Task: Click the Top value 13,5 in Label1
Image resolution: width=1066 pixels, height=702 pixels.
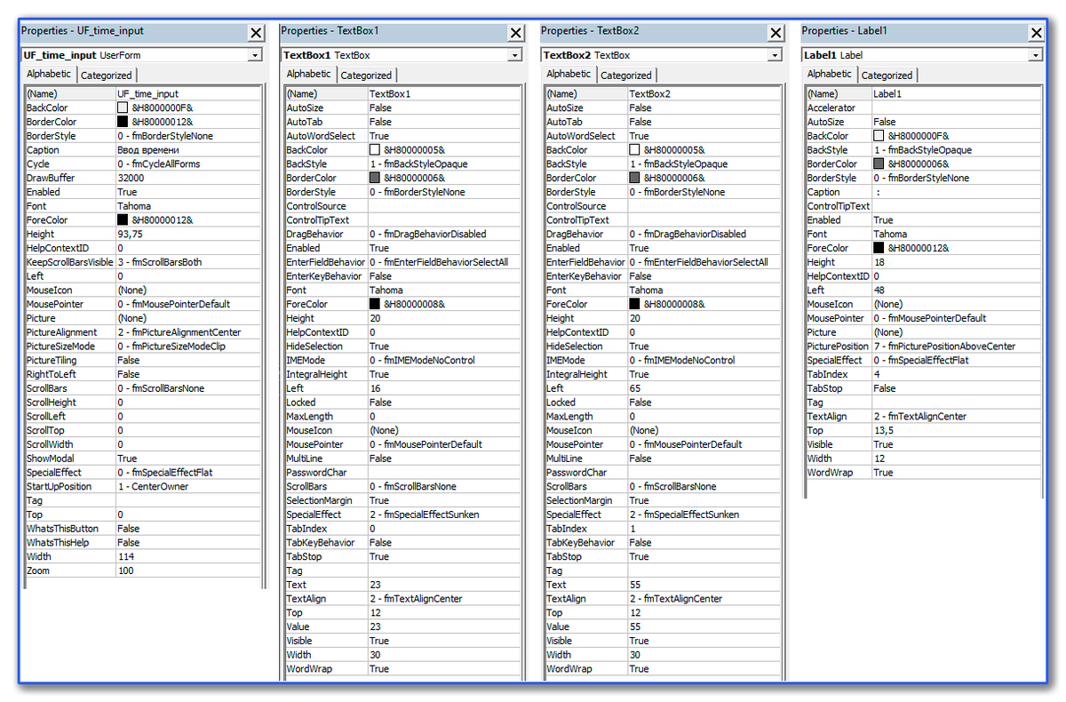Action: (x=957, y=430)
